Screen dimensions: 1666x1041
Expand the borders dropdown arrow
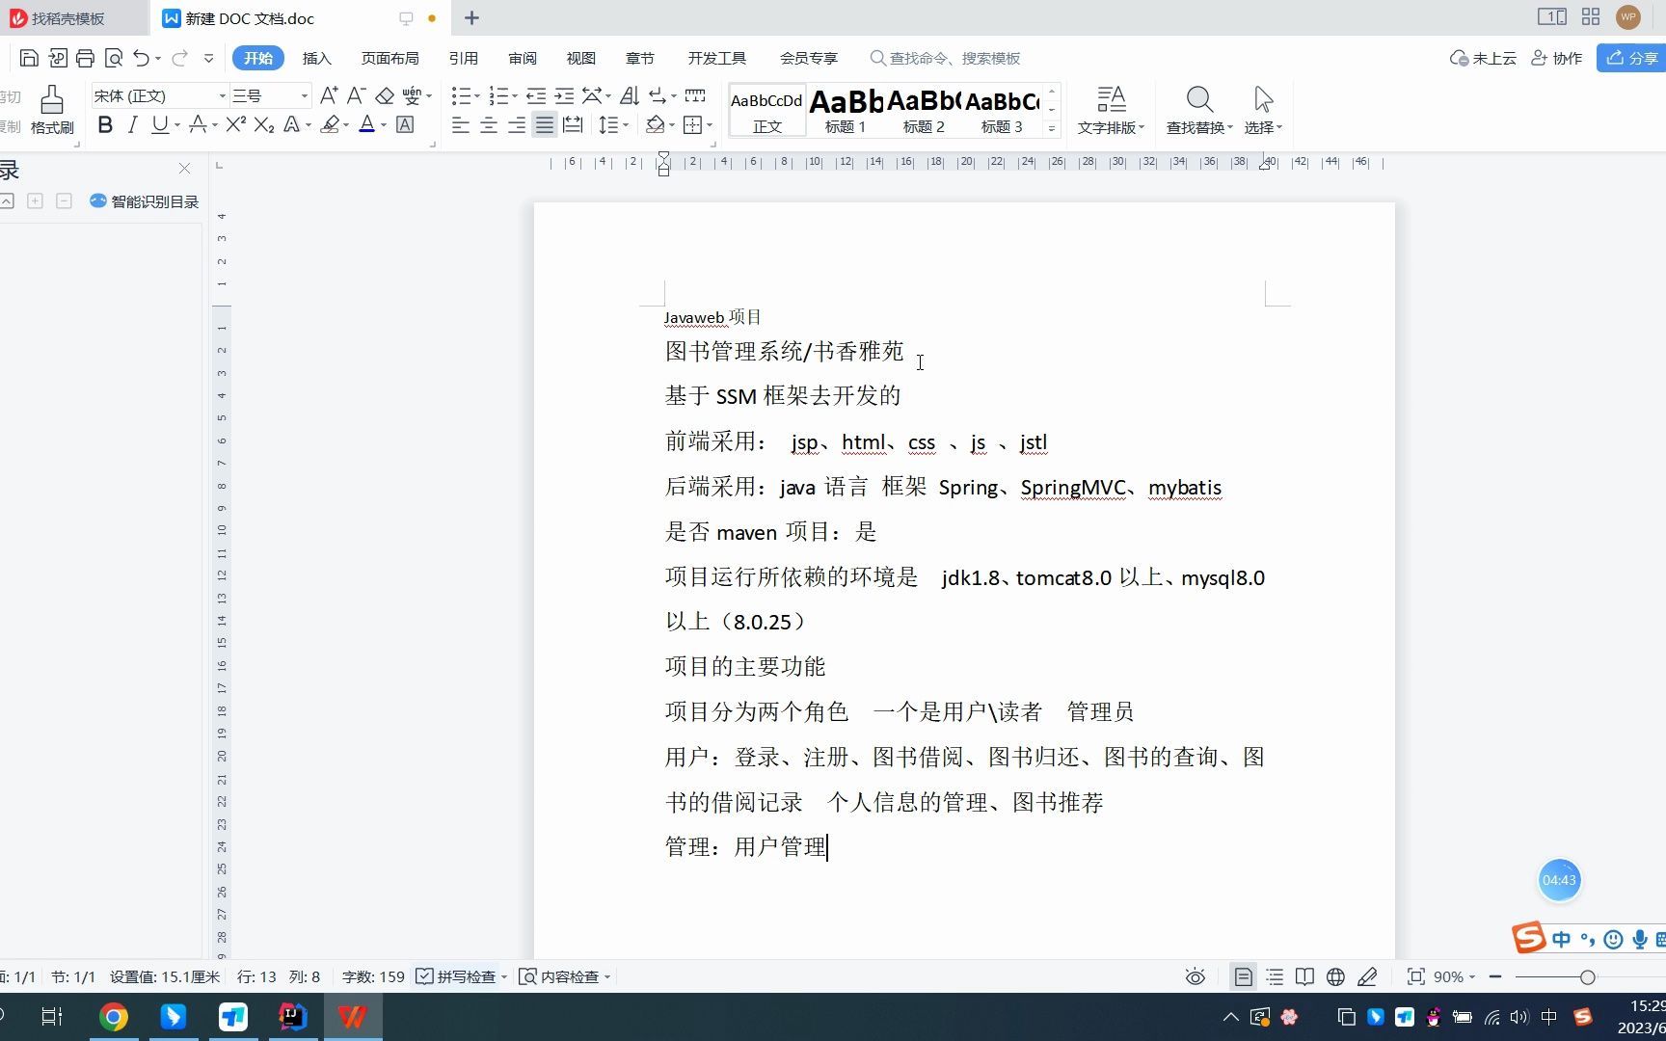710,124
